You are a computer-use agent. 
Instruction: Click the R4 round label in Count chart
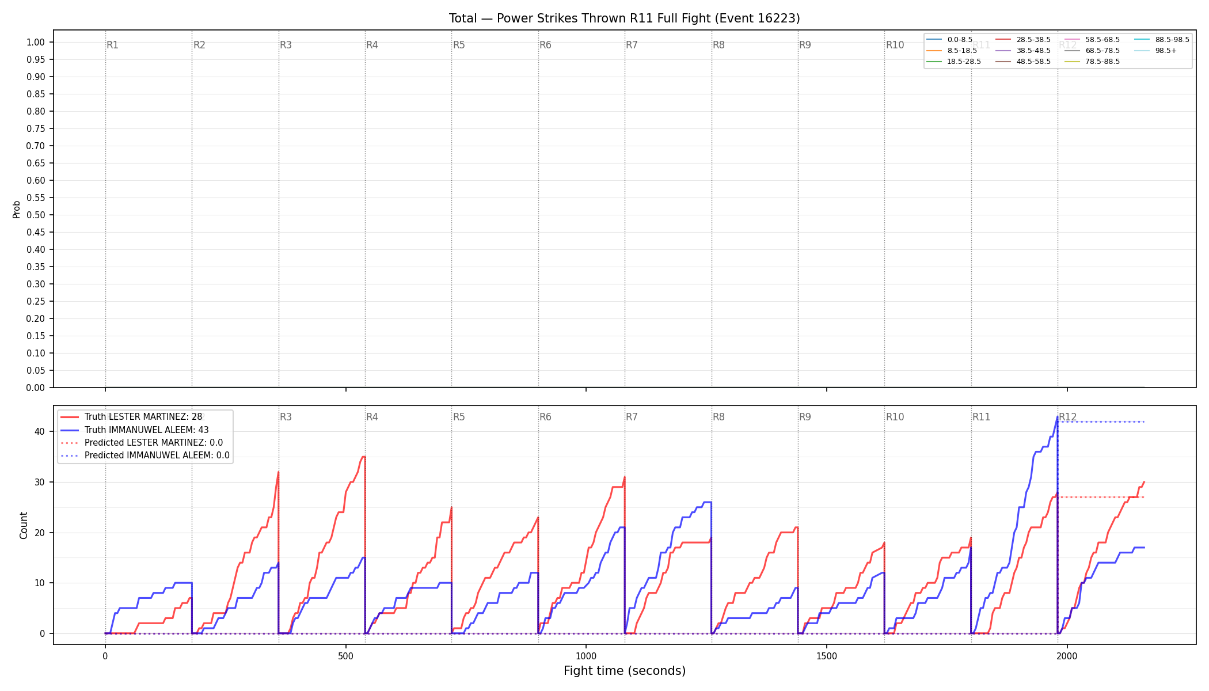(x=372, y=417)
